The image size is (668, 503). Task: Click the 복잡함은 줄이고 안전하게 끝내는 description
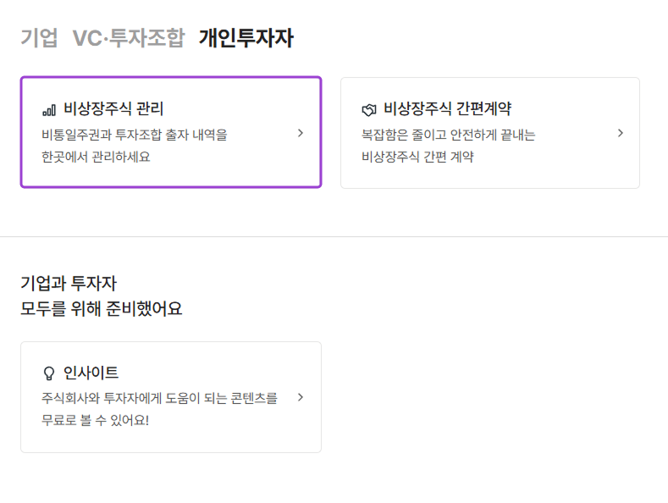click(448, 135)
